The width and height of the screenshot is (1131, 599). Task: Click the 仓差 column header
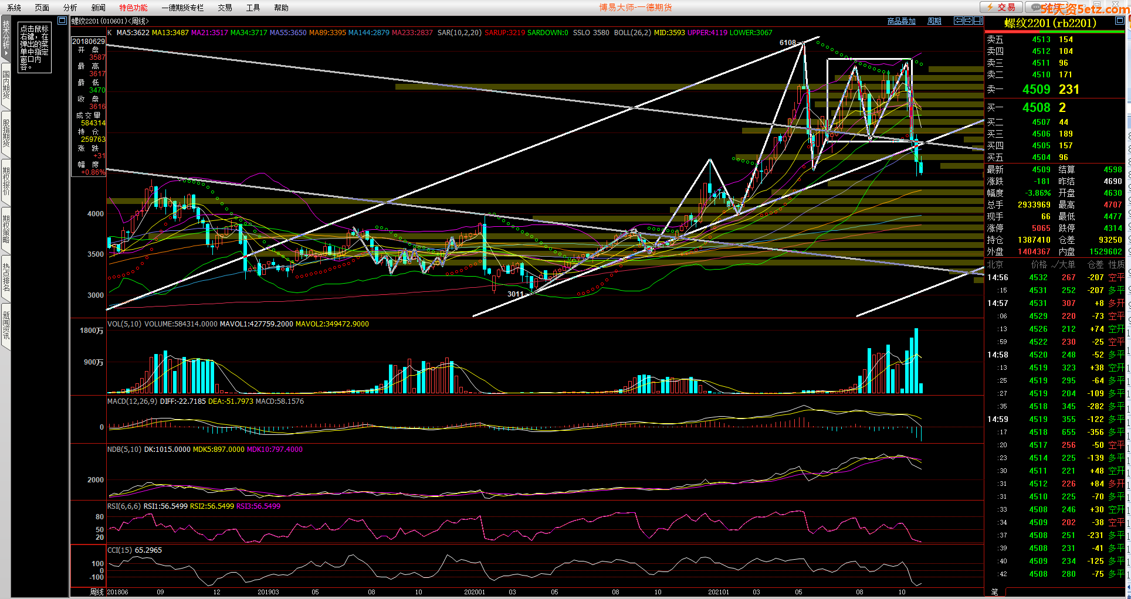(x=1095, y=264)
